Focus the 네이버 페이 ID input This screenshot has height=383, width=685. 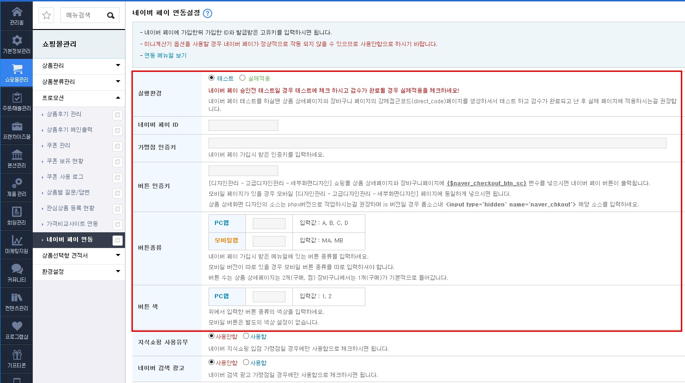243,125
